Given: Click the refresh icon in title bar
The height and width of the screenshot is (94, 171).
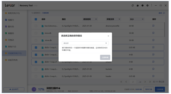Looking at the screenshot, I should (133, 5).
